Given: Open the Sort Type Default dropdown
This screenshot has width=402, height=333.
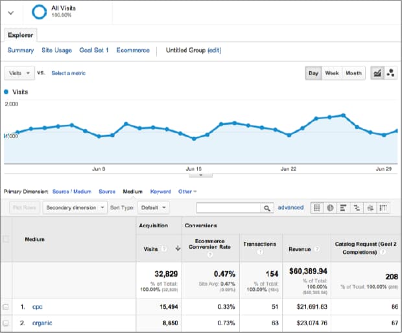Looking at the screenshot, I should click(x=154, y=208).
